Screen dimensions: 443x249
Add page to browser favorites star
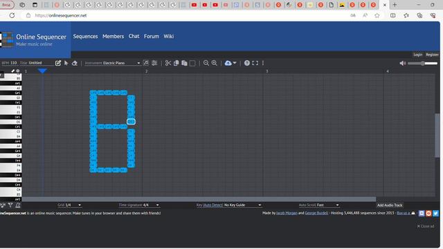tap(377, 15)
